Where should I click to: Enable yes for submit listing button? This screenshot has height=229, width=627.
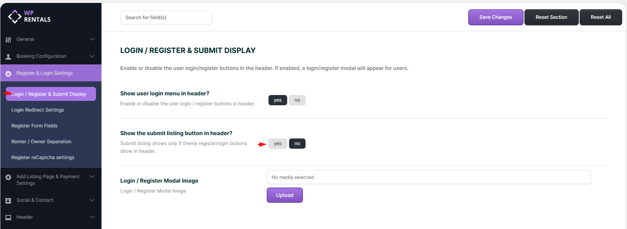[x=278, y=144]
